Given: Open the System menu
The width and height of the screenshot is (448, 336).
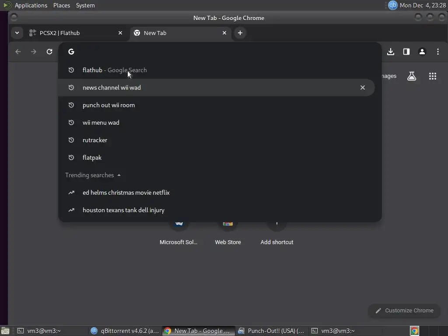Looking at the screenshot, I should click(85, 5).
